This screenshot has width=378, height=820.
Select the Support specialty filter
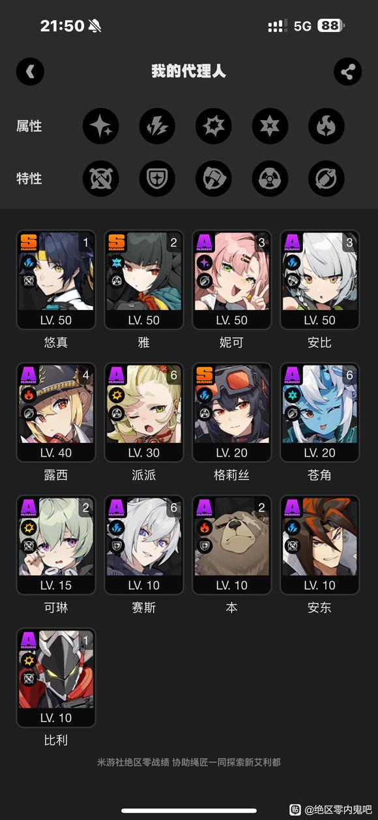pyautogui.click(x=327, y=179)
